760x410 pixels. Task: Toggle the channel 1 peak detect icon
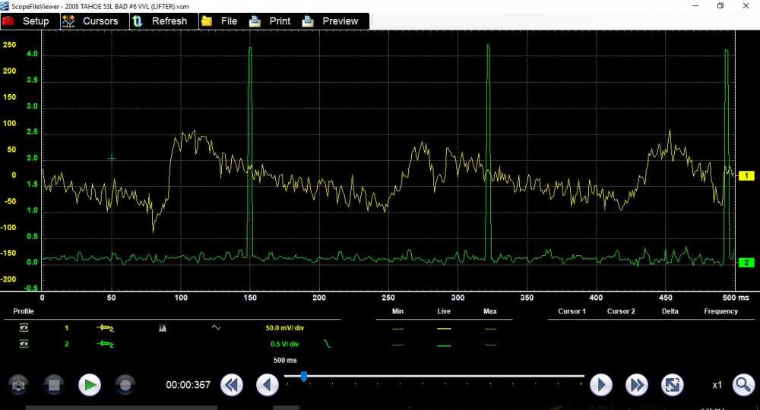click(x=162, y=328)
